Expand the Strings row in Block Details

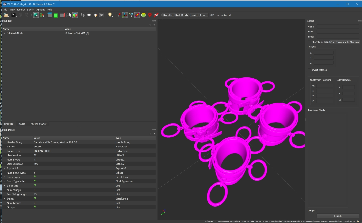click(4, 199)
